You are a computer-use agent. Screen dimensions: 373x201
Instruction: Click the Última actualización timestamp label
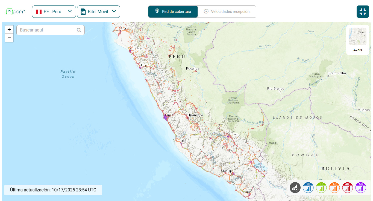(x=53, y=190)
